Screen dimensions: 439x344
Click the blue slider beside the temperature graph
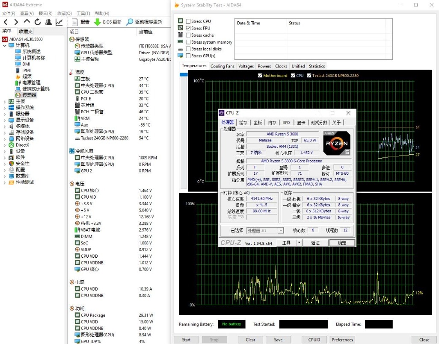click(184, 75)
